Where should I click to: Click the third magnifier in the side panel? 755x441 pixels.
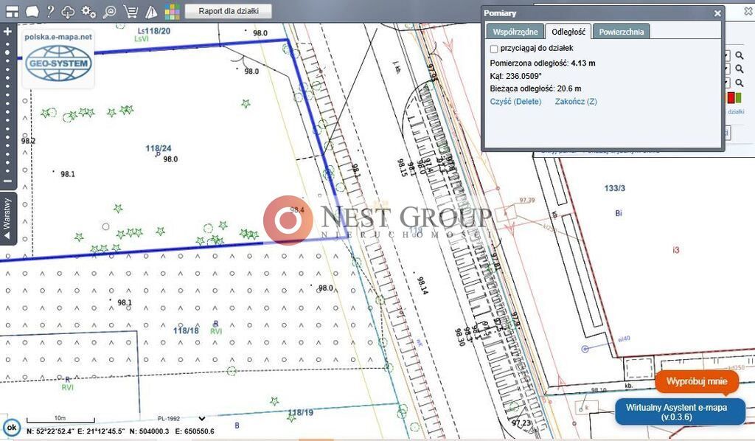(x=739, y=83)
